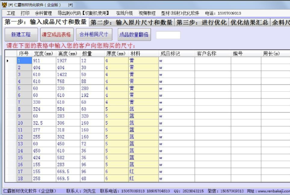Click the 材料 column header
The width and height of the screenshot is (290, 195).
coord(144,53)
